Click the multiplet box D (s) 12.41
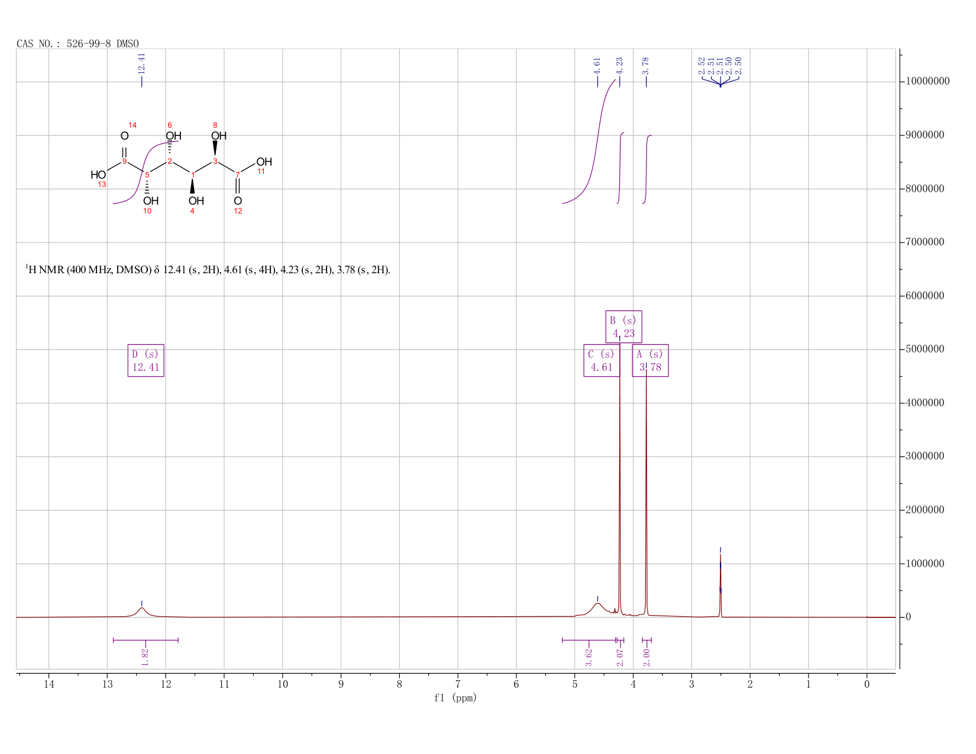976x754 pixels. click(x=146, y=360)
